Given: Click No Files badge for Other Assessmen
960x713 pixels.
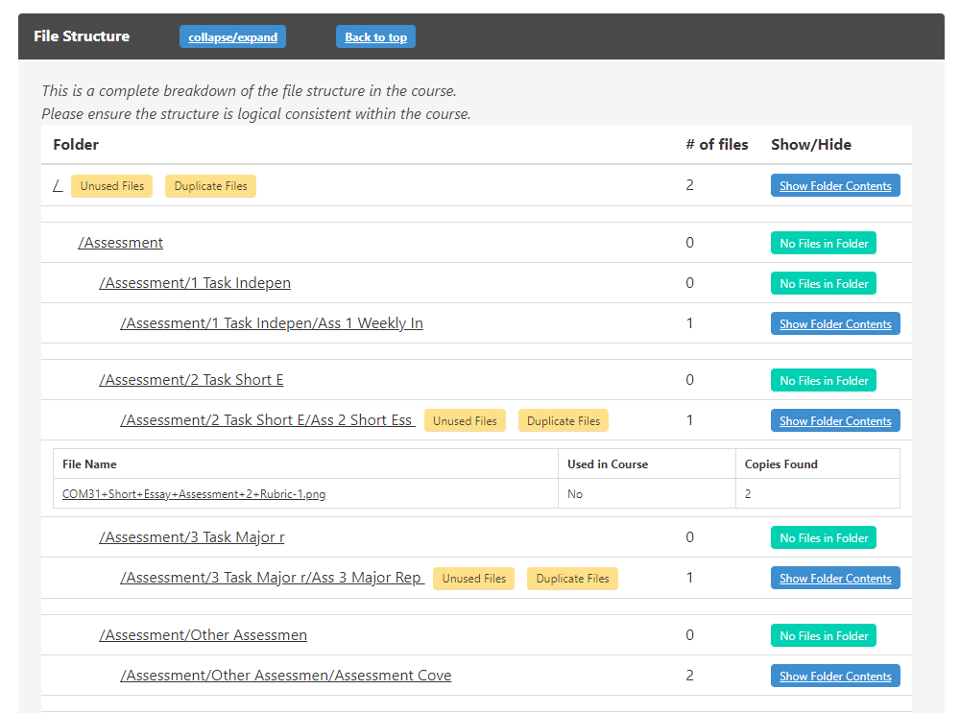Looking at the screenshot, I should tap(824, 635).
